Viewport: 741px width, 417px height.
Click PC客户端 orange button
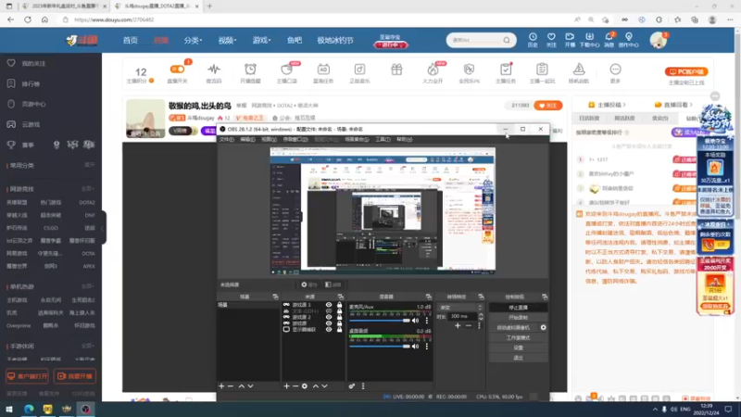point(686,72)
